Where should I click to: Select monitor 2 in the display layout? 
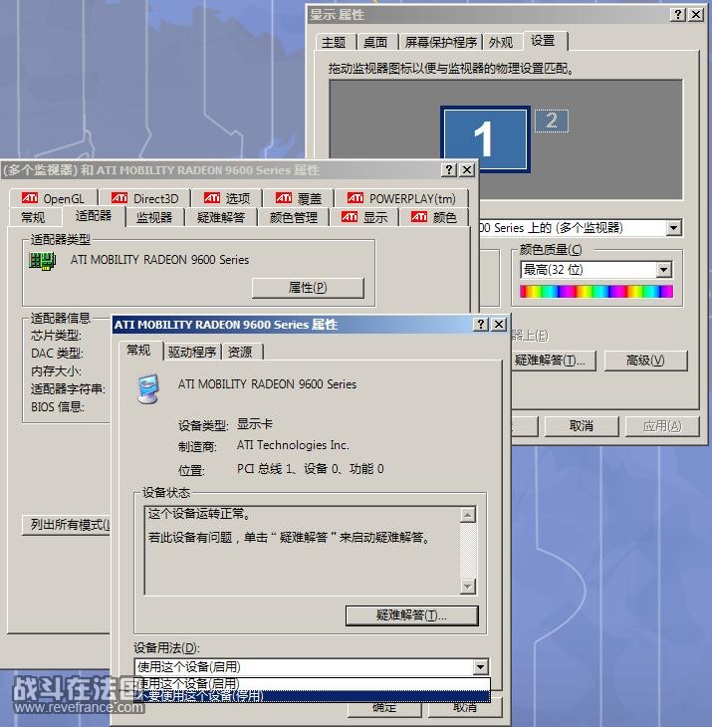(x=551, y=121)
